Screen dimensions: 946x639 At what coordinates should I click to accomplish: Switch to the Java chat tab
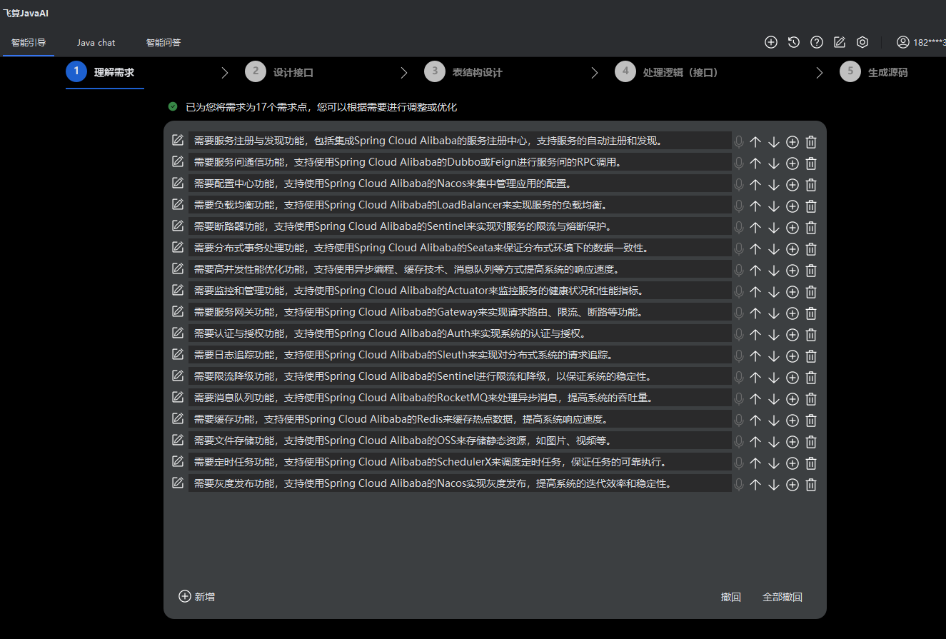pos(96,42)
